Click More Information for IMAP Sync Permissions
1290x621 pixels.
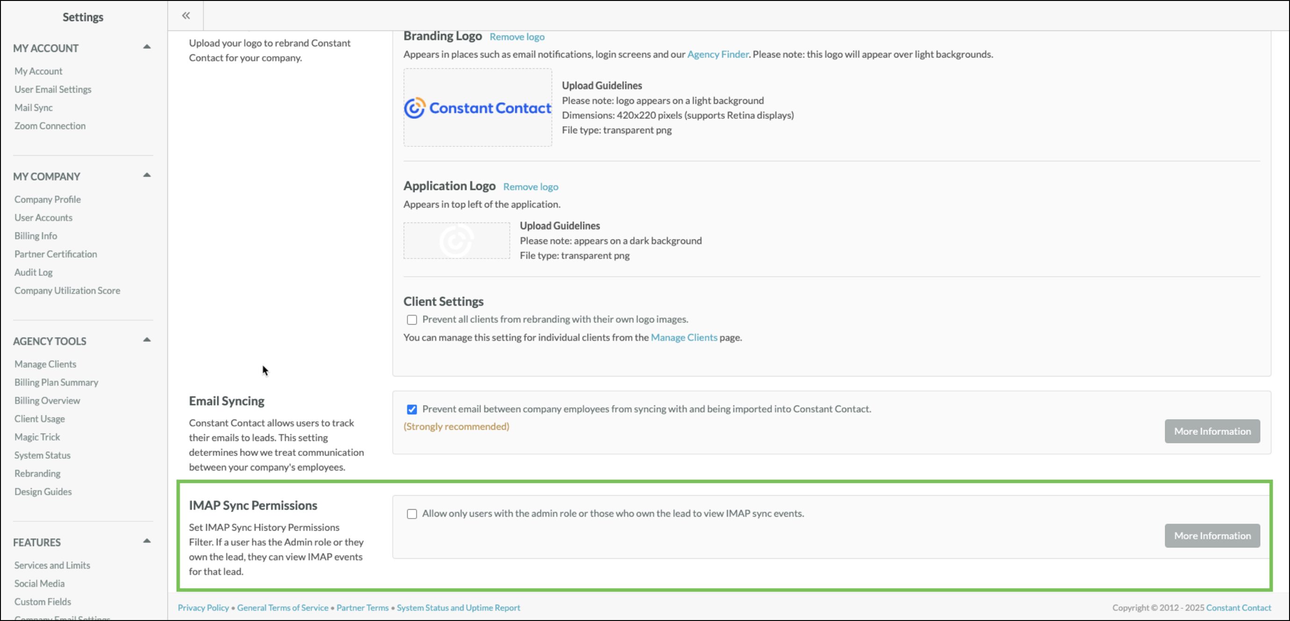pos(1212,535)
